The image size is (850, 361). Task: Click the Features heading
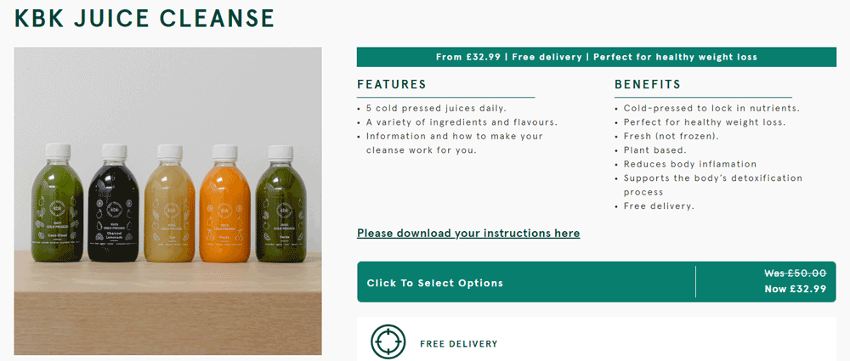[391, 85]
